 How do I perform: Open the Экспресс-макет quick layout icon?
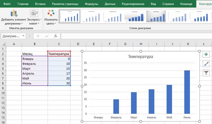(x=34, y=13)
